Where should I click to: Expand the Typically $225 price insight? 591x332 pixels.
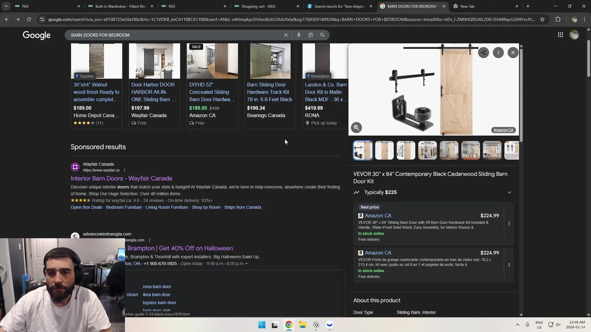(509, 192)
